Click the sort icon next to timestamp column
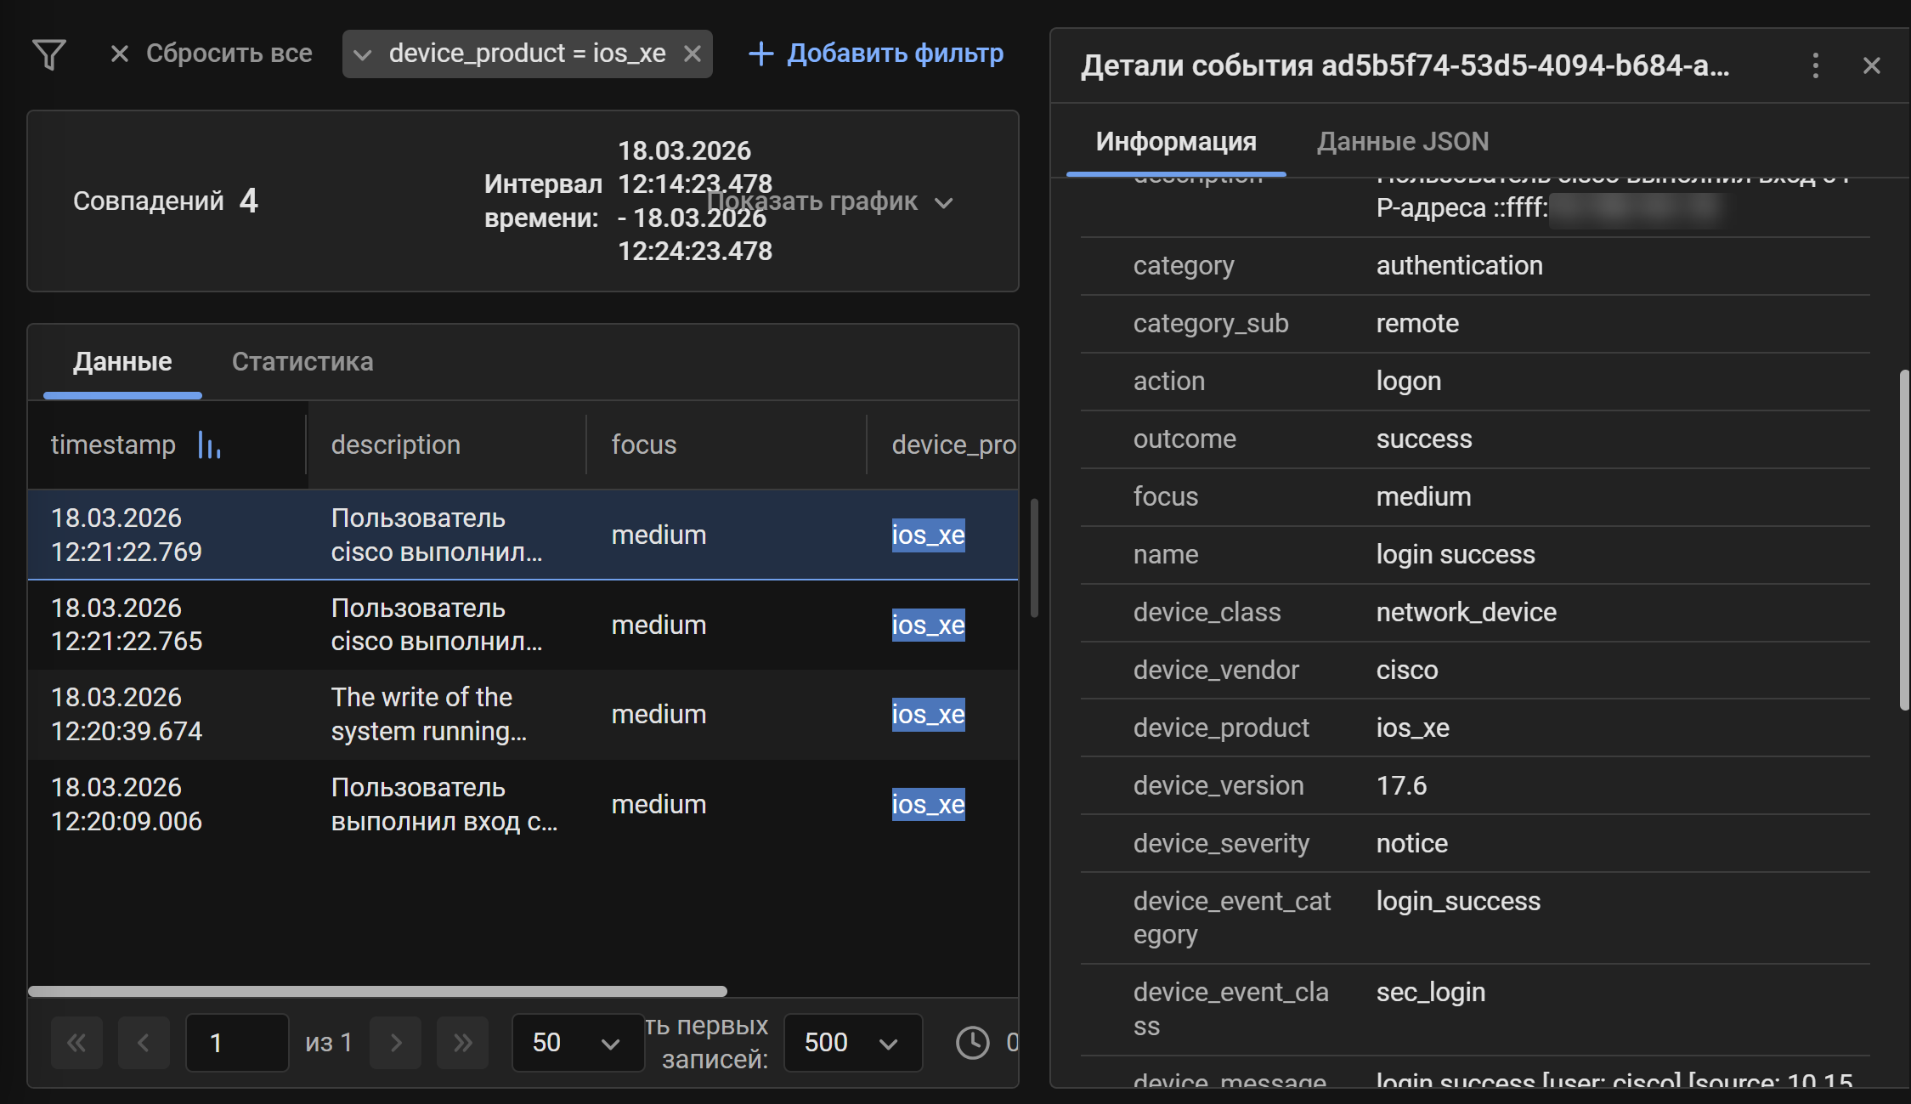1911x1104 pixels. click(x=209, y=444)
